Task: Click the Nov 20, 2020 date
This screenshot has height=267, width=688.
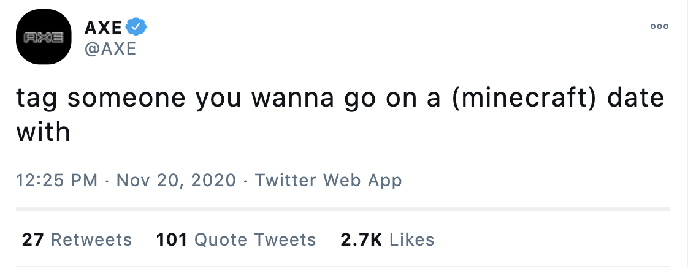Action: pyautogui.click(x=176, y=180)
